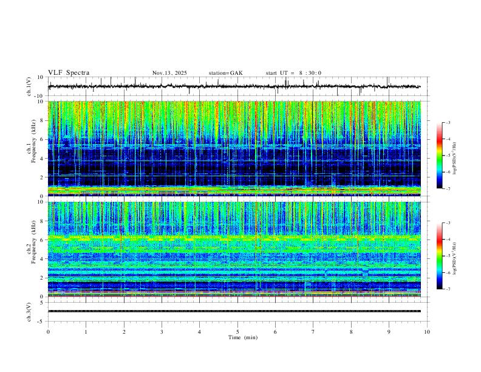481x372 pixels.
Task: Click the "-5" tick on lower colorbar
Action: pos(448,256)
